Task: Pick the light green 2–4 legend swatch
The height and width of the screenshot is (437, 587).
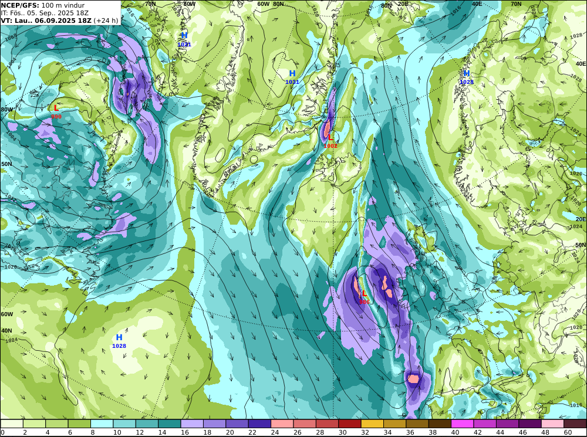Action: (35, 424)
